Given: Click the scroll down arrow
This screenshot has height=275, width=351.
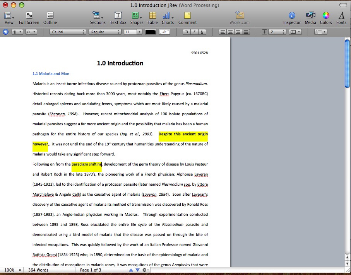Looking at the screenshot, I should (347, 263).
